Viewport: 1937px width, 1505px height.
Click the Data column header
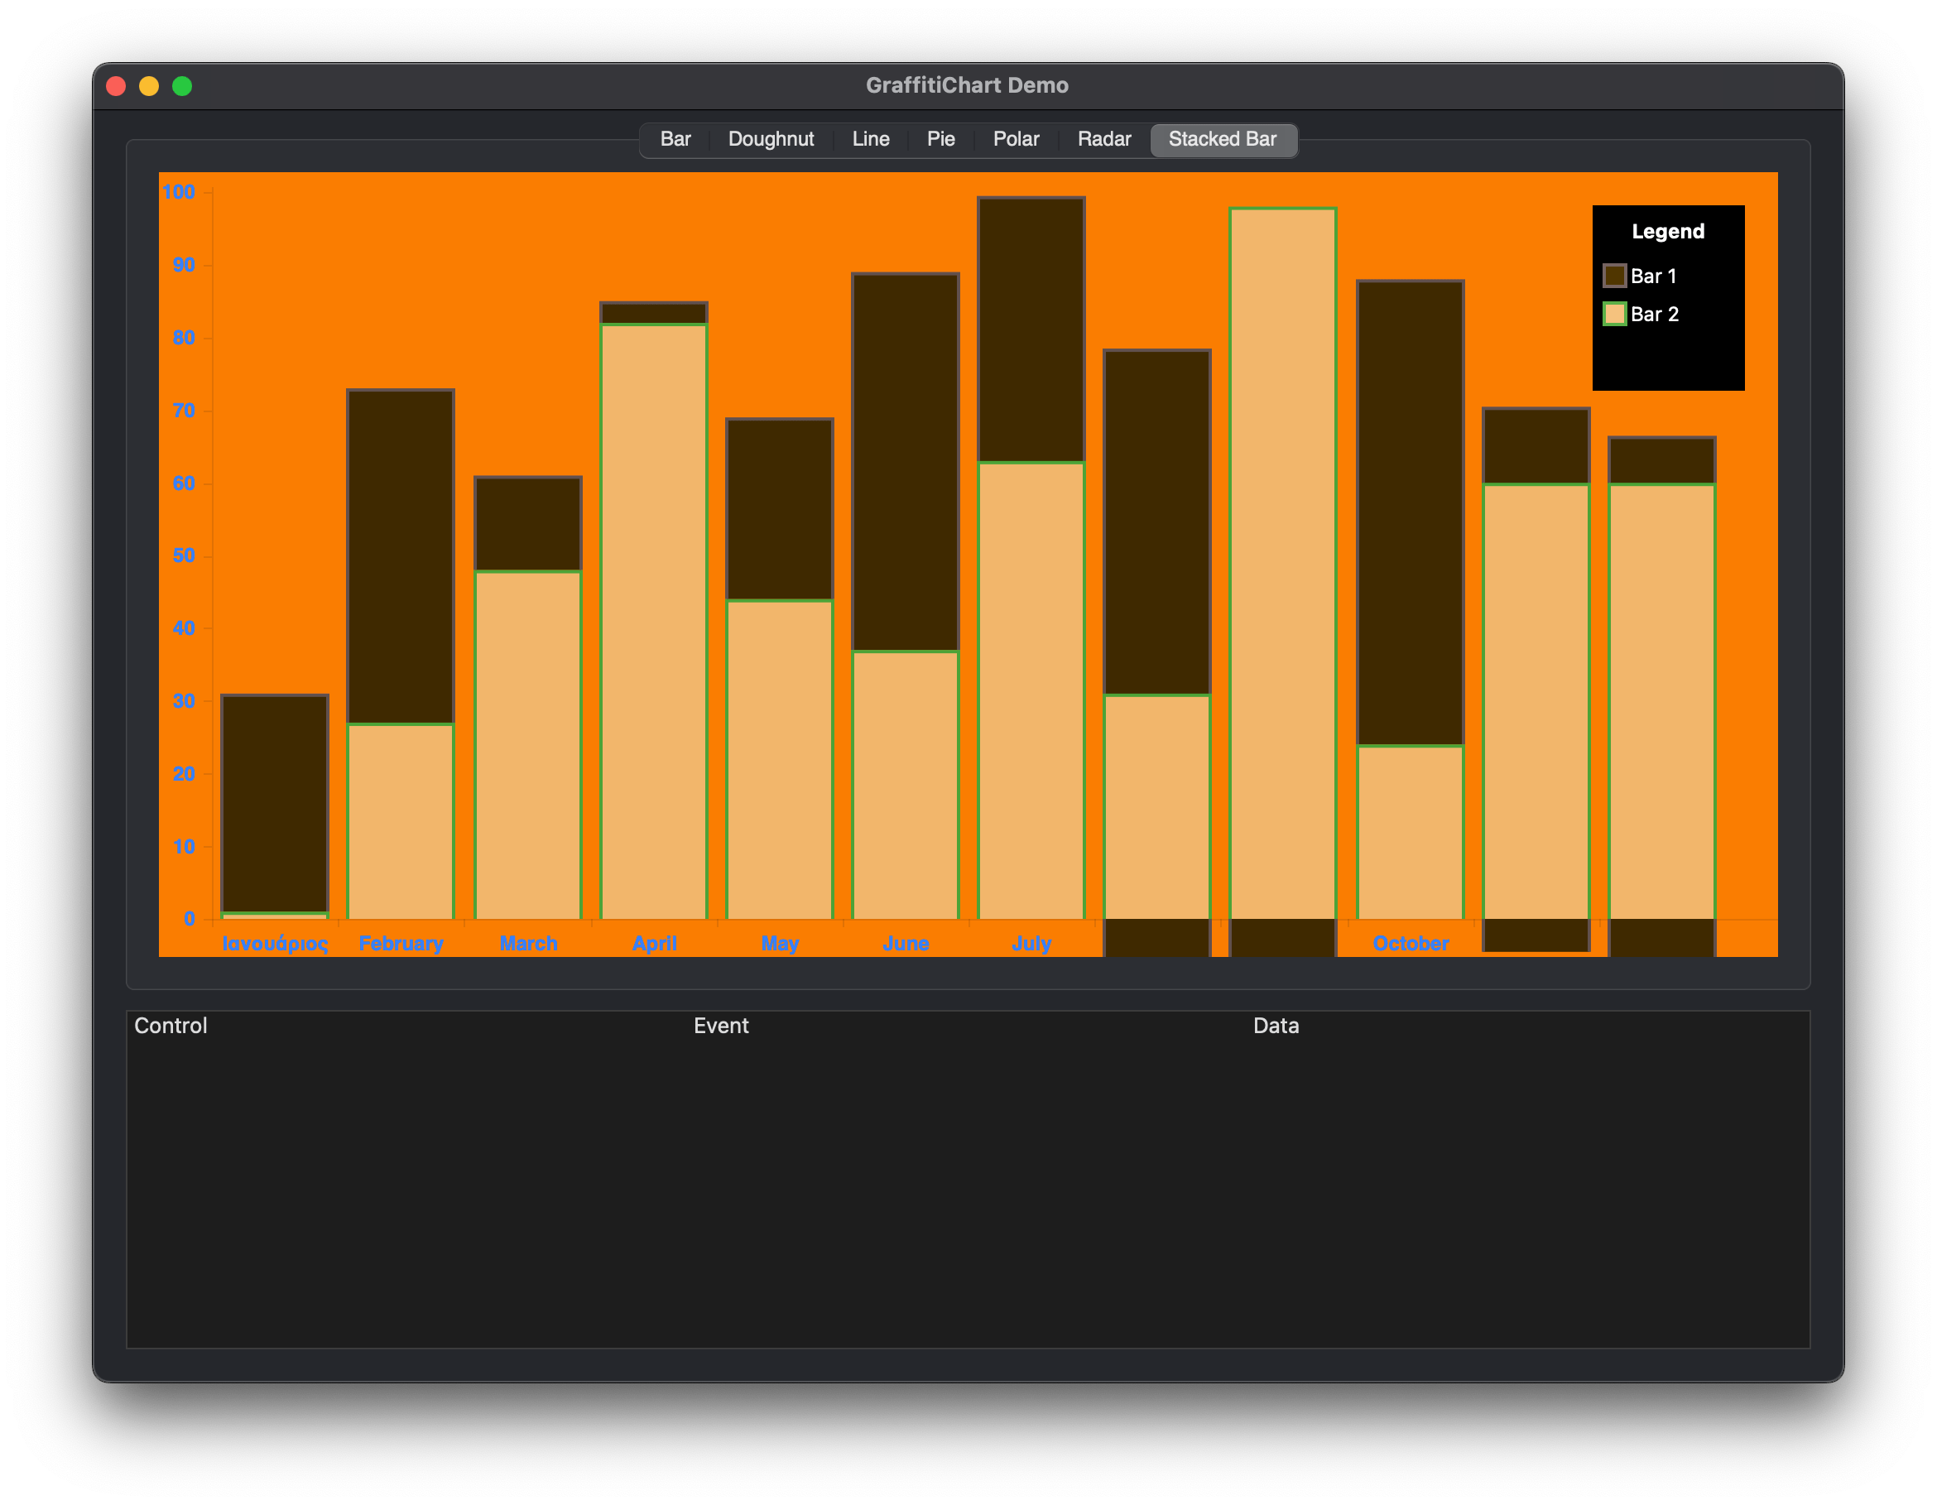pos(1276,1025)
